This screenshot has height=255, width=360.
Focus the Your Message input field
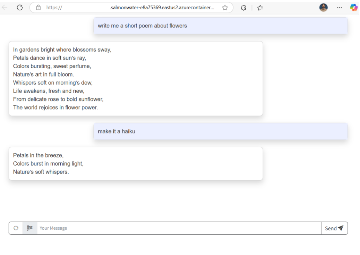pos(179,228)
